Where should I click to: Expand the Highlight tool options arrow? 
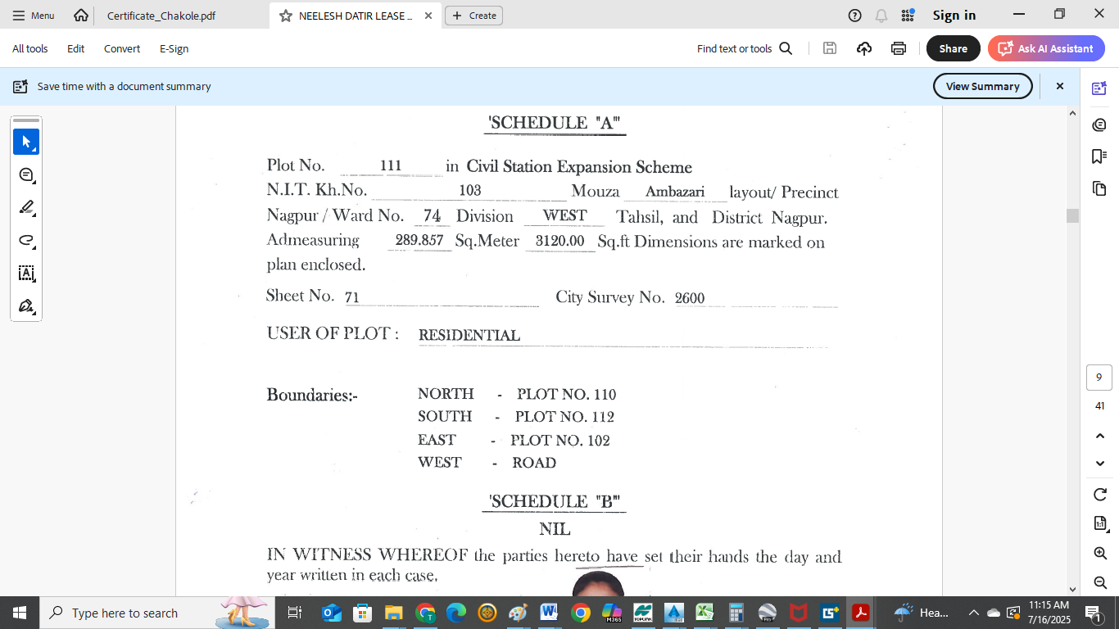pyautogui.click(x=34, y=215)
